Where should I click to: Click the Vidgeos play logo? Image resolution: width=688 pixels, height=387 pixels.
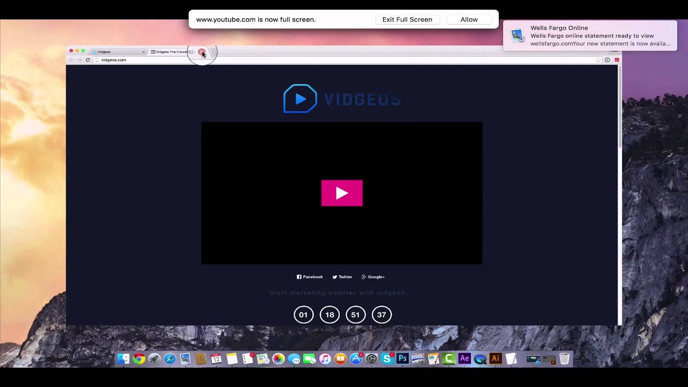[300, 99]
